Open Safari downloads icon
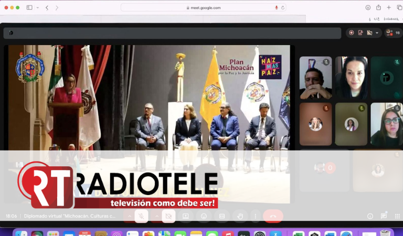This screenshot has height=236, width=403. coord(368,8)
